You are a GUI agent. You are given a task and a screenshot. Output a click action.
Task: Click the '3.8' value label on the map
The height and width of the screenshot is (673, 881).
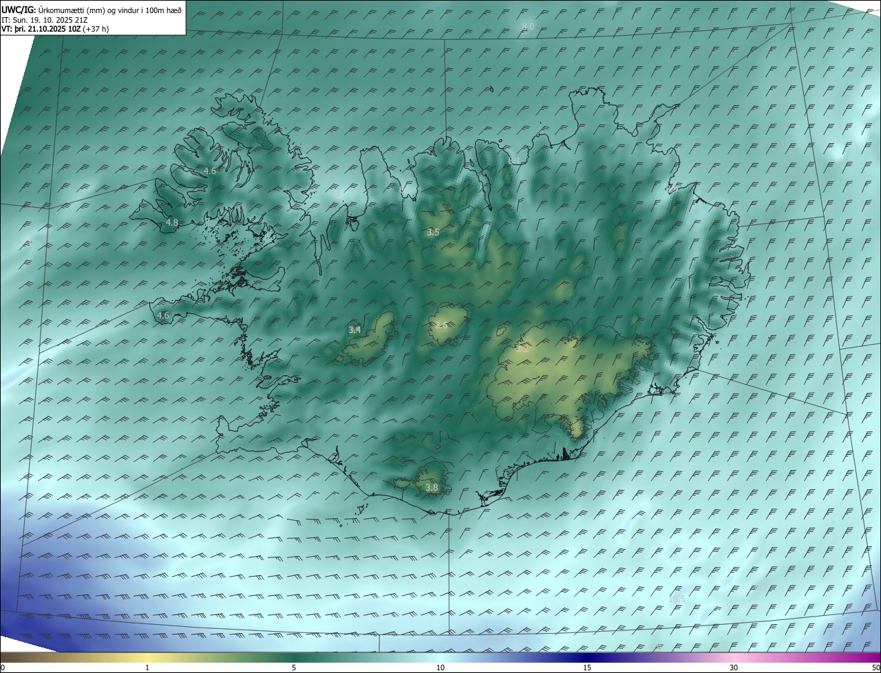tap(432, 487)
